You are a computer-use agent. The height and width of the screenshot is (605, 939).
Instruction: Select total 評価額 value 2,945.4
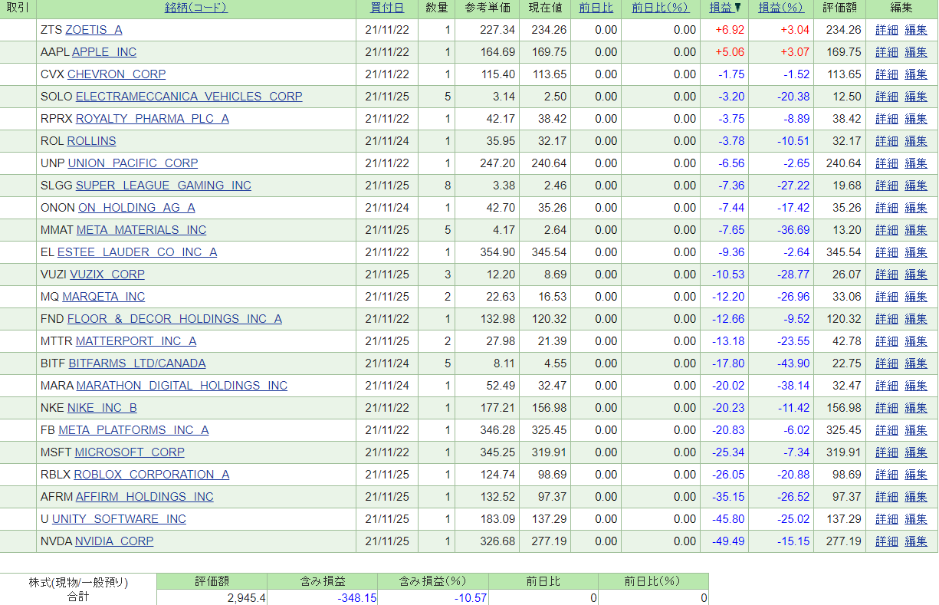pyautogui.click(x=247, y=598)
